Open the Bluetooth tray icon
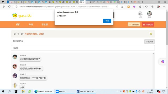 [136, 91]
